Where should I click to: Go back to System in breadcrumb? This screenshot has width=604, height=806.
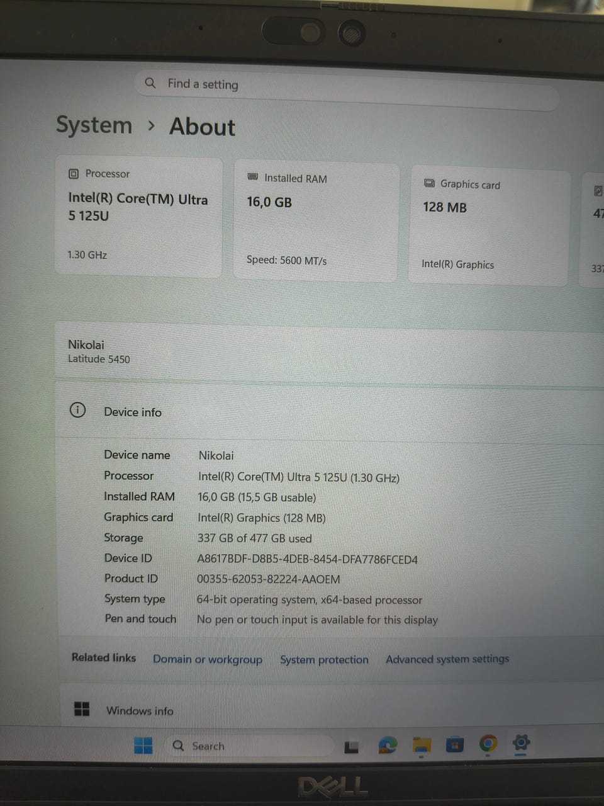[x=94, y=125]
